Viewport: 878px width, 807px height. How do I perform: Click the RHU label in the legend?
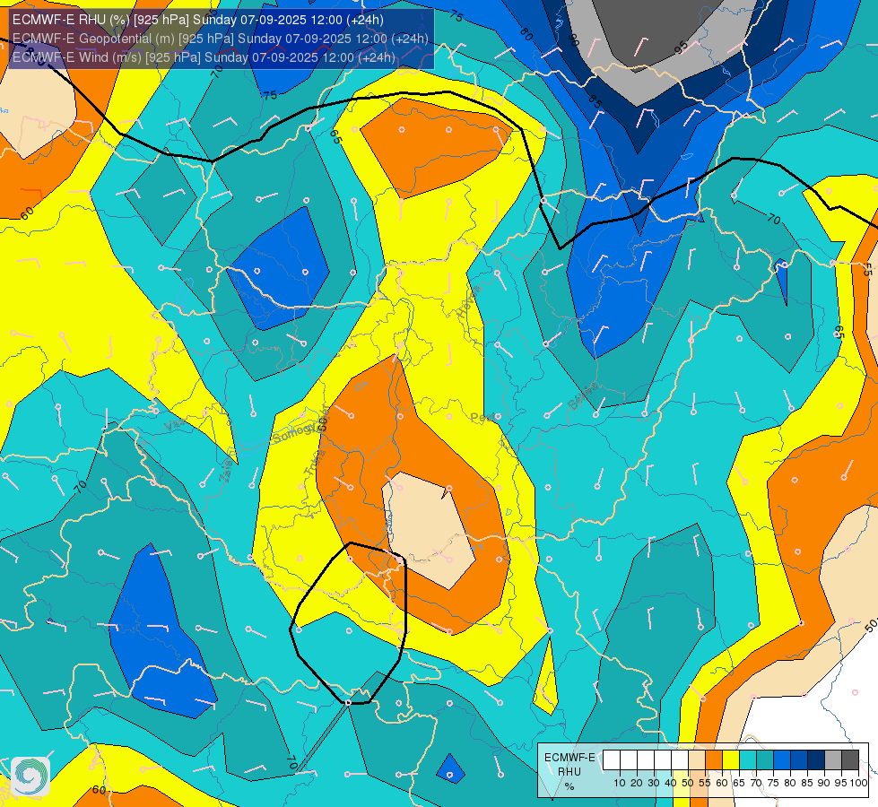coord(569,772)
